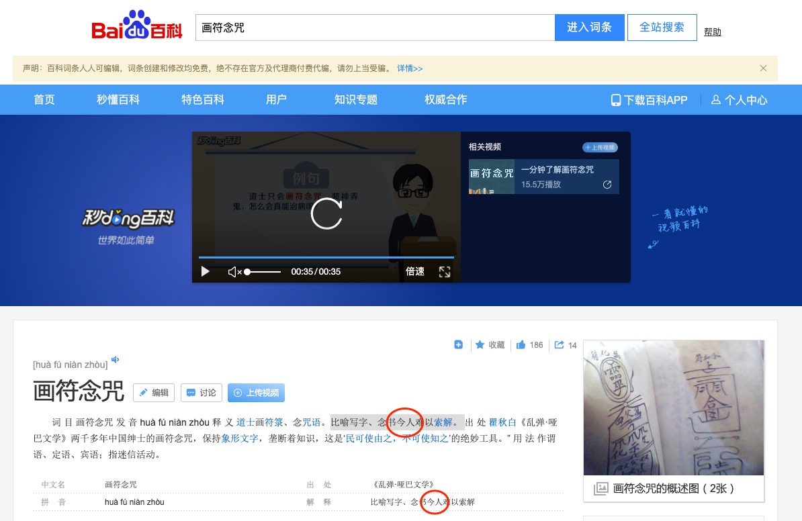Click the 编辑 edit button
Image resolution: width=802 pixels, height=521 pixels.
click(154, 393)
